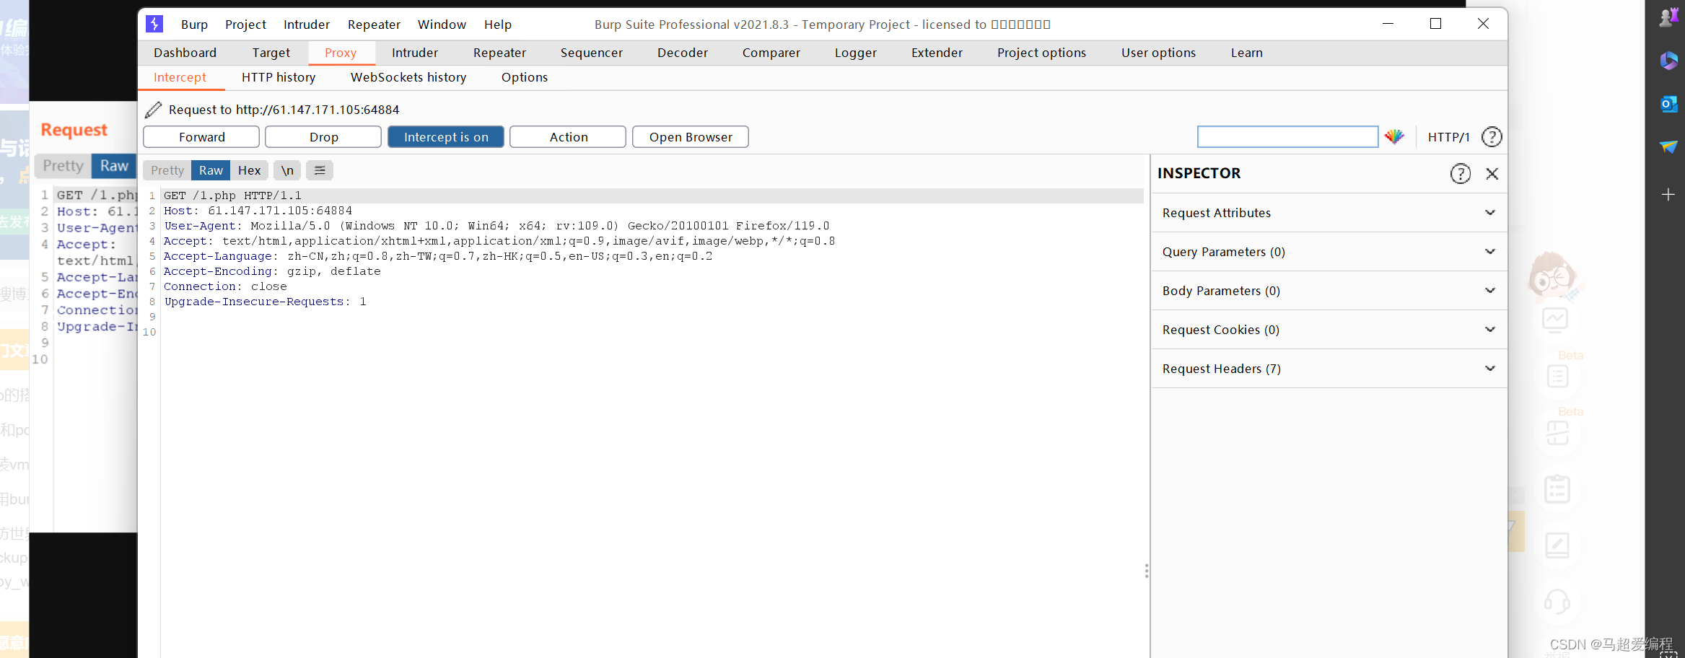Click the pencil-in-square icon on the webpage
The height and width of the screenshot is (658, 1685).
pyautogui.click(x=1557, y=545)
